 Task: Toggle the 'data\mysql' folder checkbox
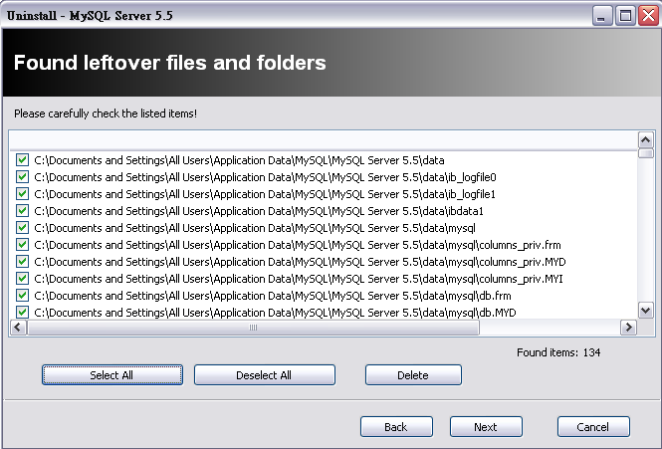click(x=22, y=228)
